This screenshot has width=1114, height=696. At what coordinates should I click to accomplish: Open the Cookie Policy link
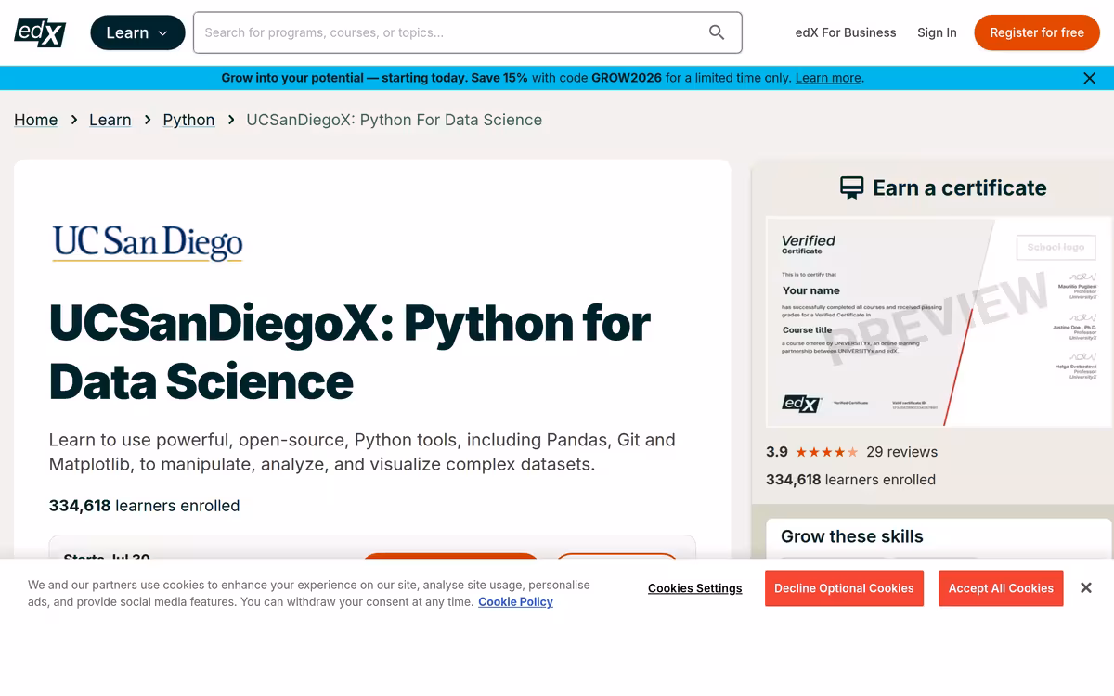click(x=515, y=601)
